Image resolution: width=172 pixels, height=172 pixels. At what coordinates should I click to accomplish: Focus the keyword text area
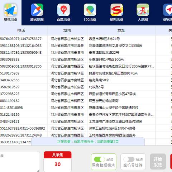20,161
